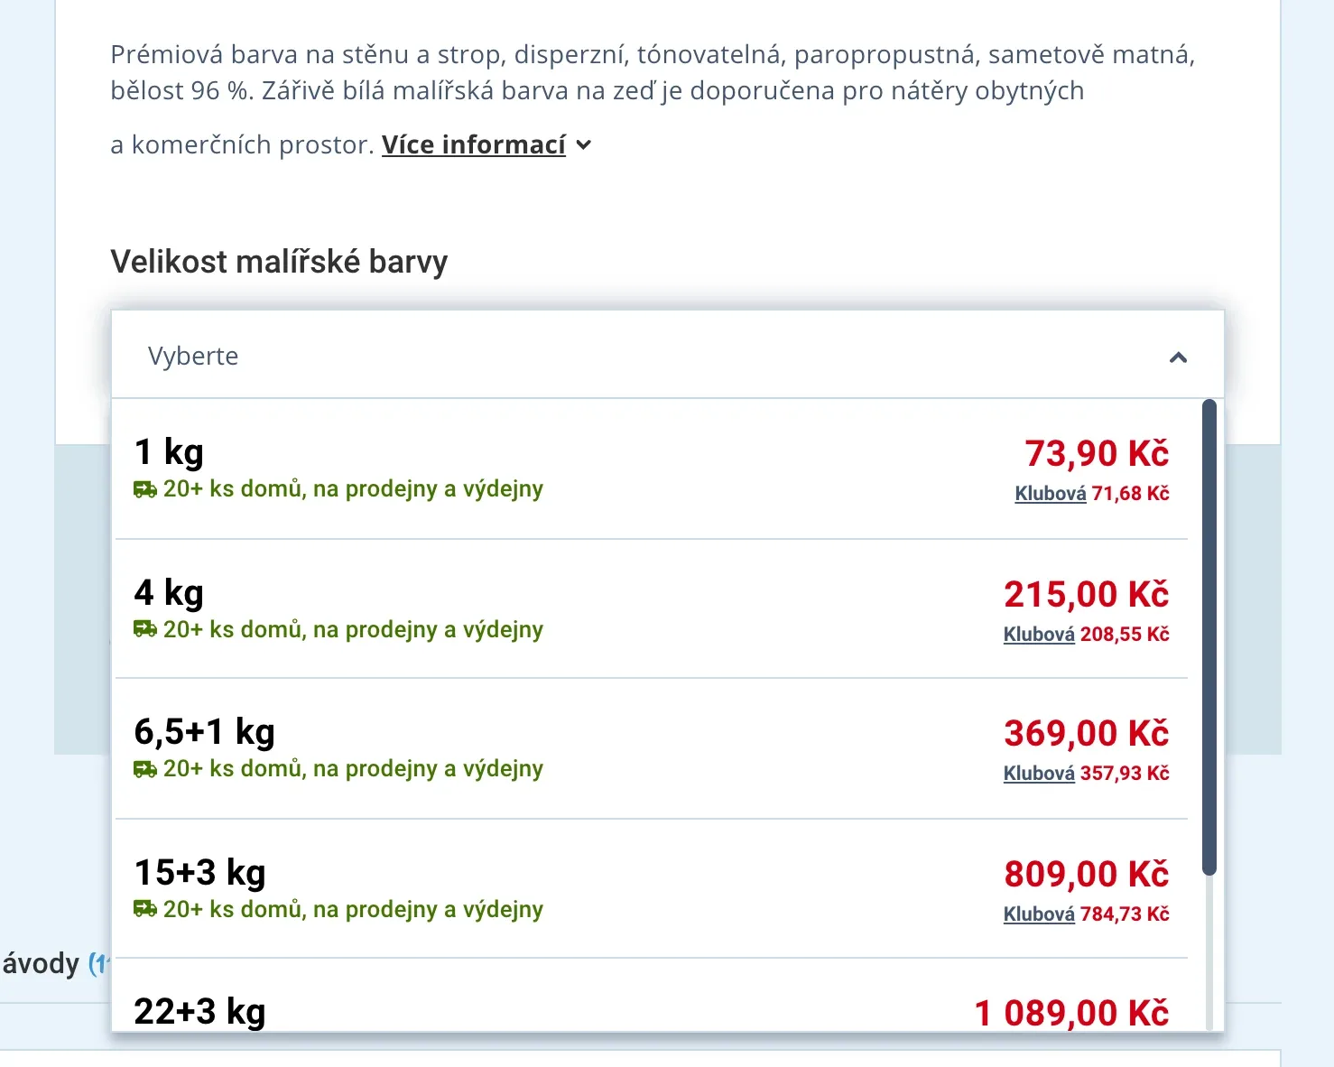
Task: Click the 809,00 Kč price
Action: click(x=1087, y=874)
